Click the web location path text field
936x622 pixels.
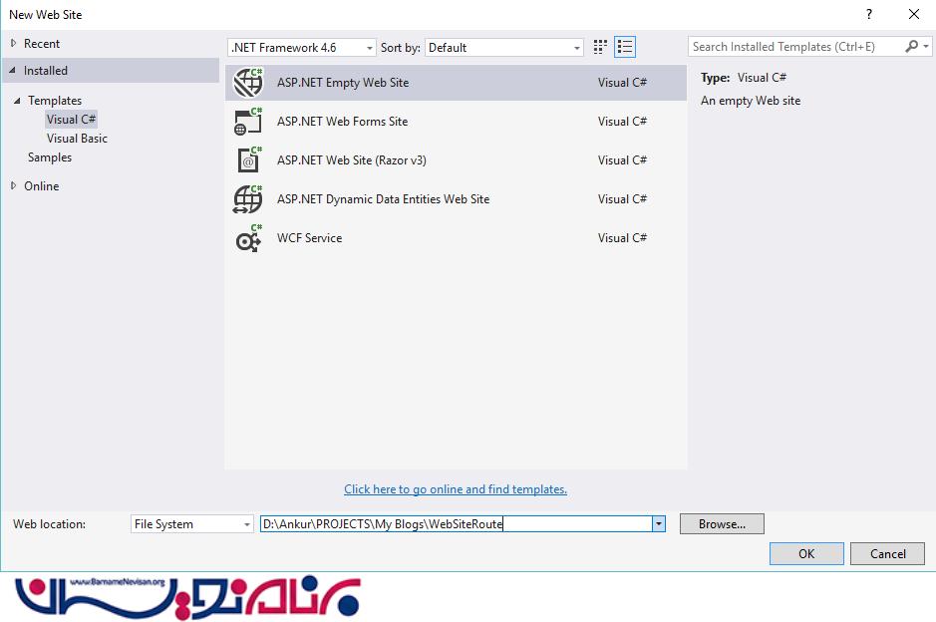click(457, 524)
